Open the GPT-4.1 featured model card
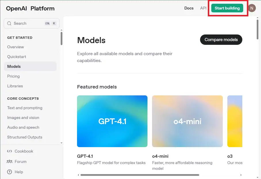Image resolution: width=261 pixels, height=179 pixels. click(112, 121)
